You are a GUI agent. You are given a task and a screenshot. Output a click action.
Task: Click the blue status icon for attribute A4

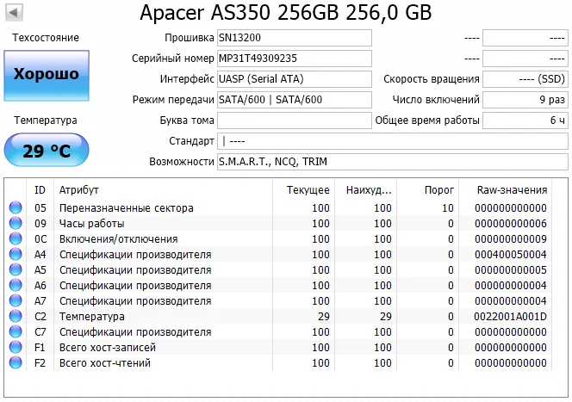coord(16,254)
